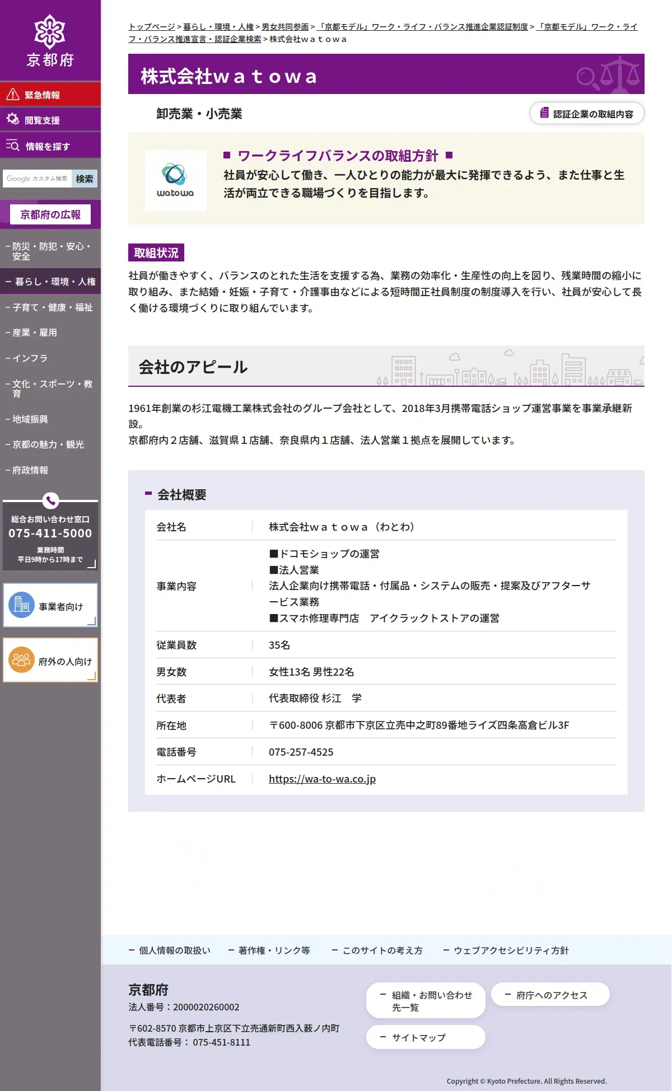
Task: Click the 075-411-5000 contact box
Action: (50, 535)
